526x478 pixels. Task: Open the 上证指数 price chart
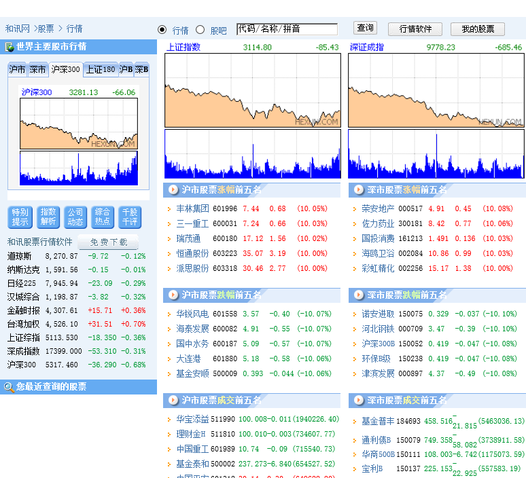(x=253, y=90)
